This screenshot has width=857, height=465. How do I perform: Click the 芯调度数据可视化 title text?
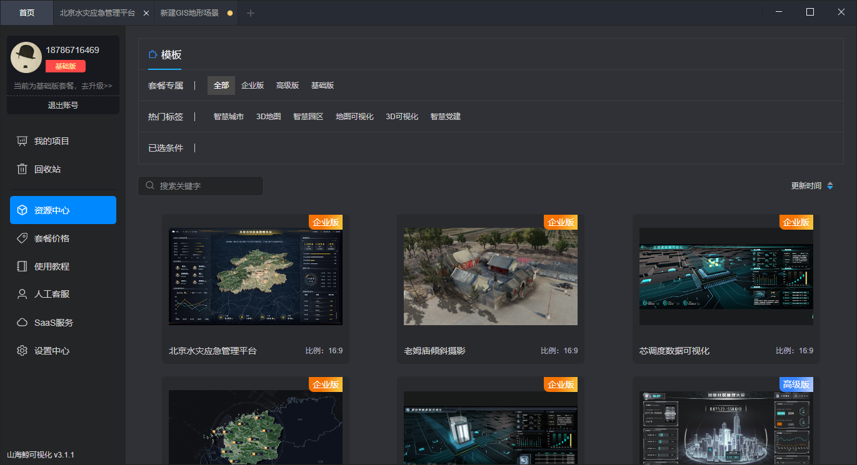tap(674, 351)
